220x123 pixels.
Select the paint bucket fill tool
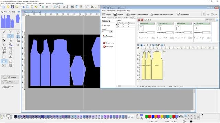[11, 44]
